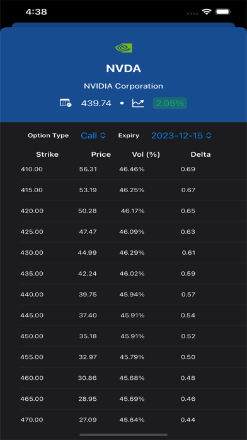Tap the 32.97 price value
The image size is (247, 440).
(x=88, y=357)
